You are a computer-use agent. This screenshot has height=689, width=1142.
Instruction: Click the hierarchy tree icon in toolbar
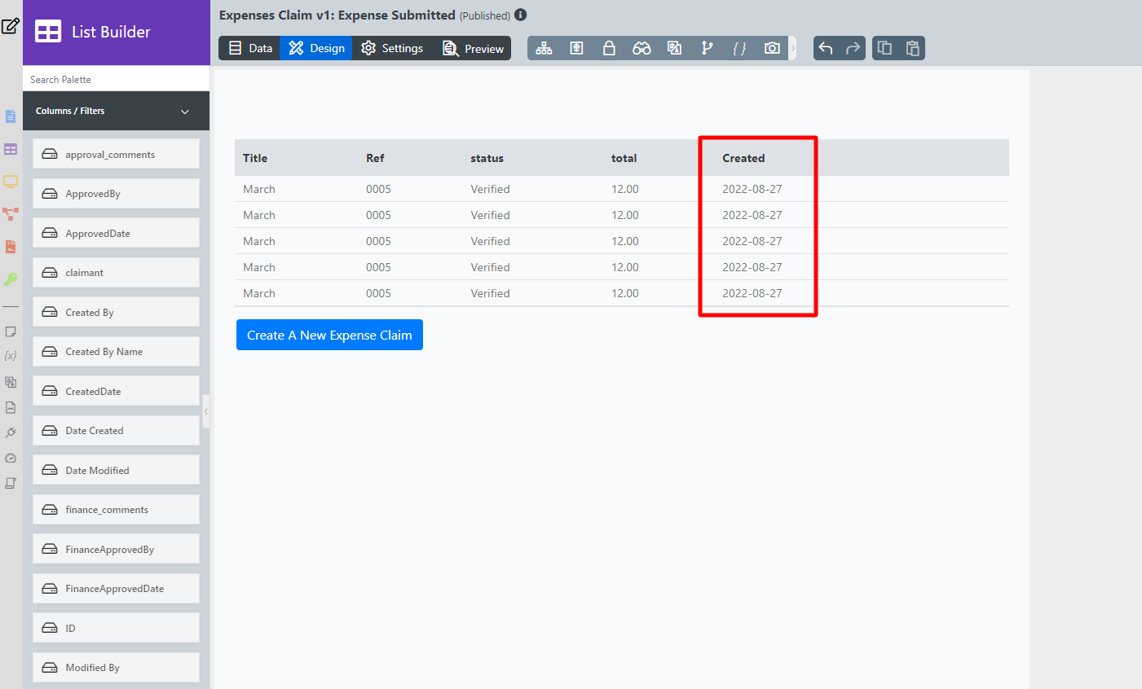click(x=544, y=48)
